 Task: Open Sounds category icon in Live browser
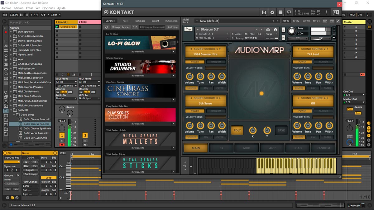click(6, 46)
